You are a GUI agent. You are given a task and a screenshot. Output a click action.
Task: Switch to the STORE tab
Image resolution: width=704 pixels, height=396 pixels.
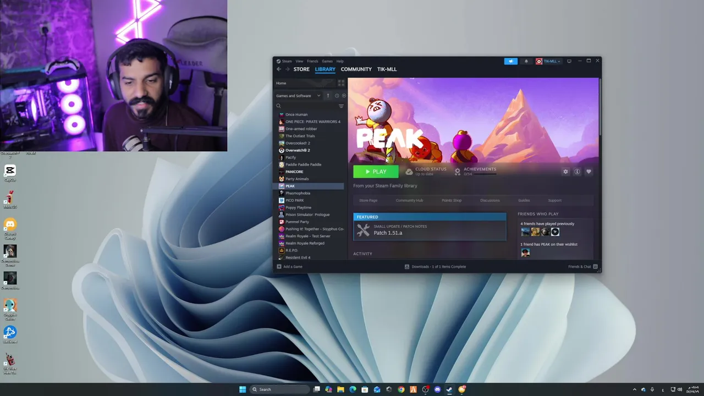301,69
